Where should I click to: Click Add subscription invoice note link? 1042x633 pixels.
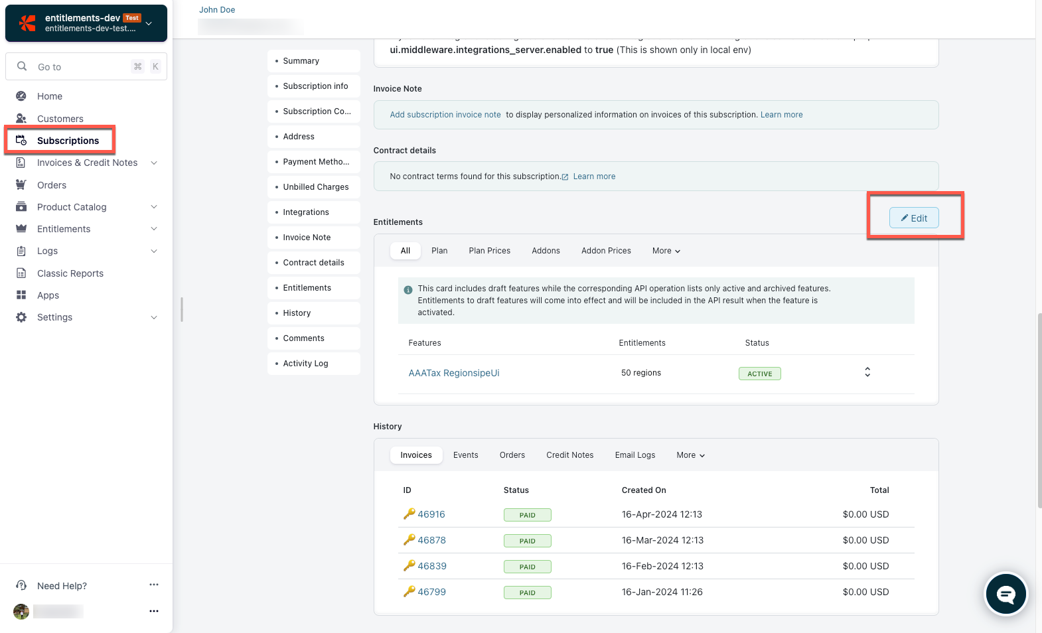point(445,115)
